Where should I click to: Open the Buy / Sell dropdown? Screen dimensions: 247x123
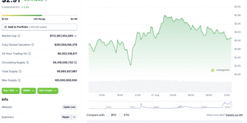point(11,91)
